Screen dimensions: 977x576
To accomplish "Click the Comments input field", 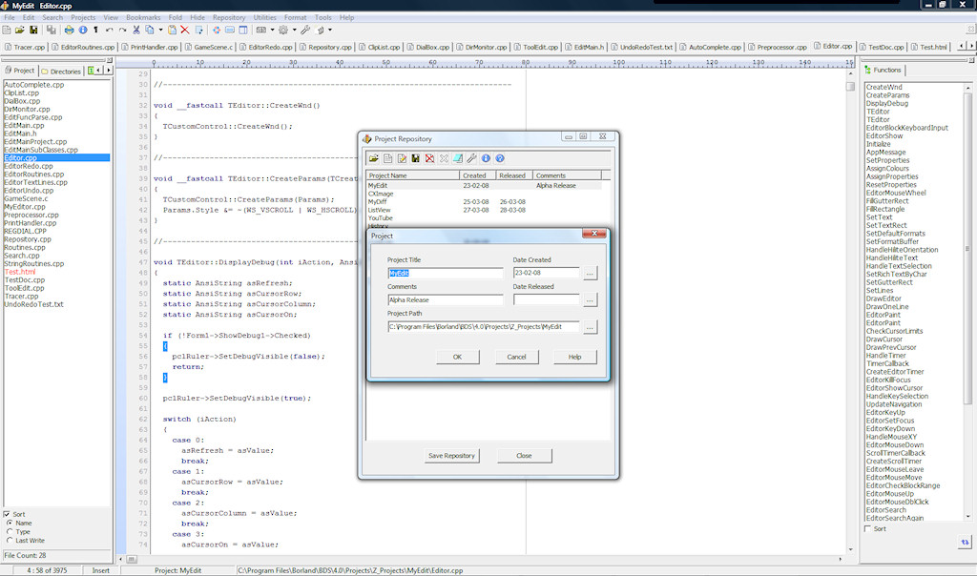I will (445, 300).
